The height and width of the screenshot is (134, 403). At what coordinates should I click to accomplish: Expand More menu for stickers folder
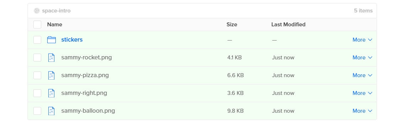tap(362, 40)
